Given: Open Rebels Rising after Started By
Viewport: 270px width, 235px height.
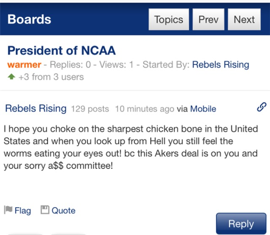Looking at the screenshot, I should pyautogui.click(x=221, y=65).
